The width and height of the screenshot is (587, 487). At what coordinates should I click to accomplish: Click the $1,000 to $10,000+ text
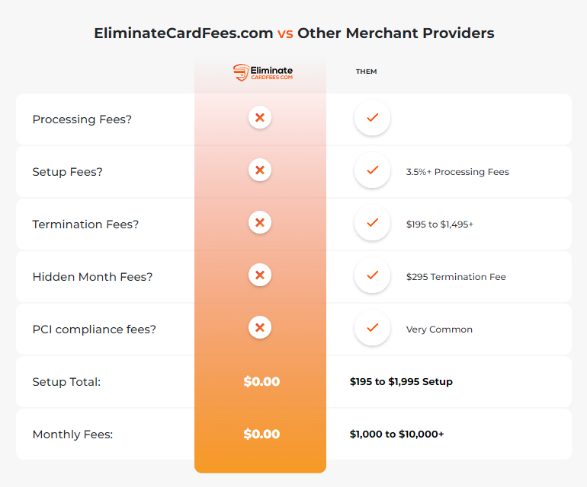coord(397,434)
